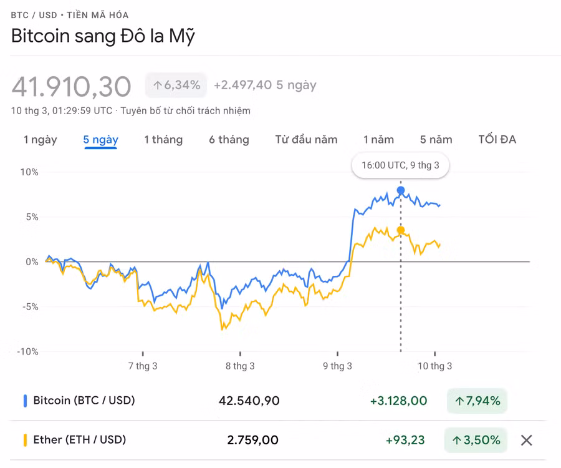Click the yellow Ether data point marker
Screen dimensions: 561x468
[401, 230]
